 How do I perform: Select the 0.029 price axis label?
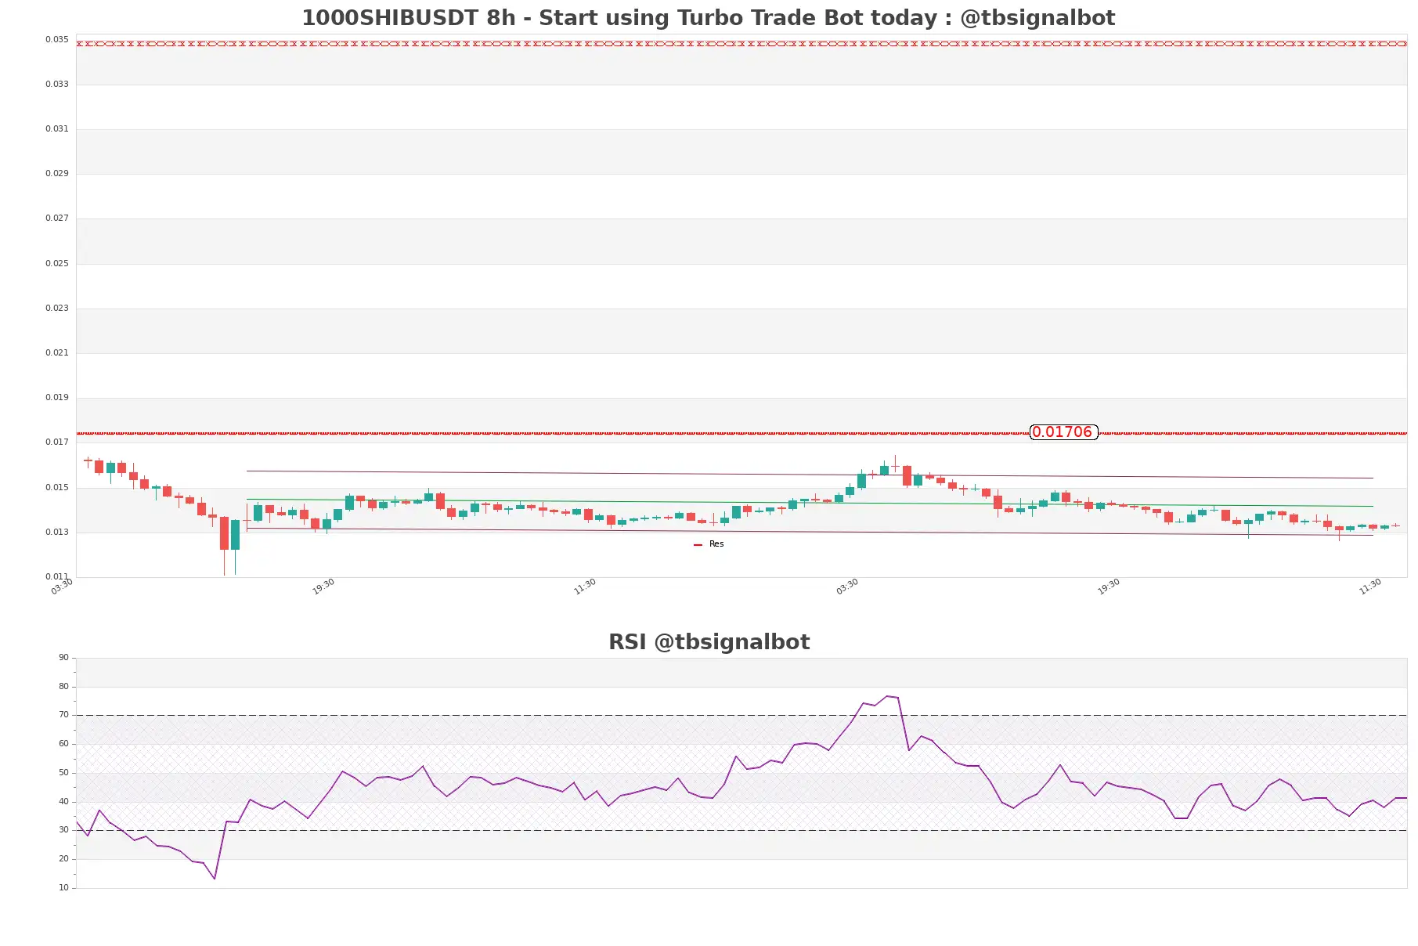(x=56, y=174)
